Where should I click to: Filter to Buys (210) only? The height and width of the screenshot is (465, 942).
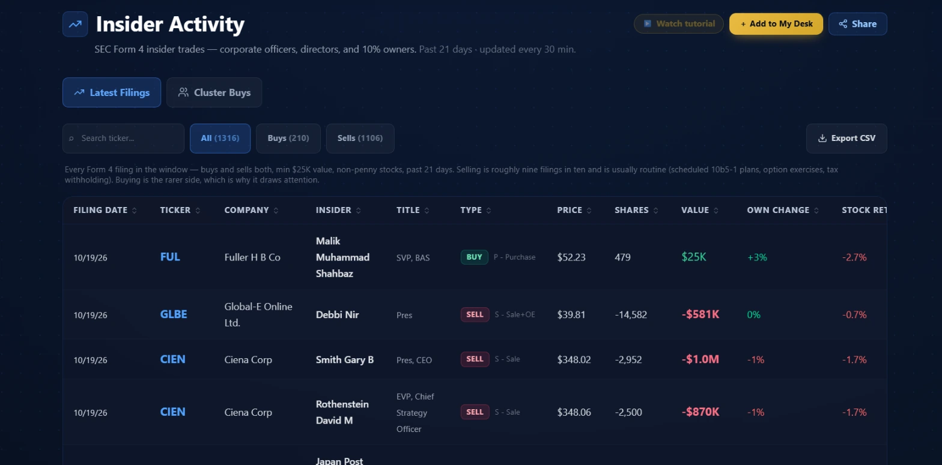288,139
